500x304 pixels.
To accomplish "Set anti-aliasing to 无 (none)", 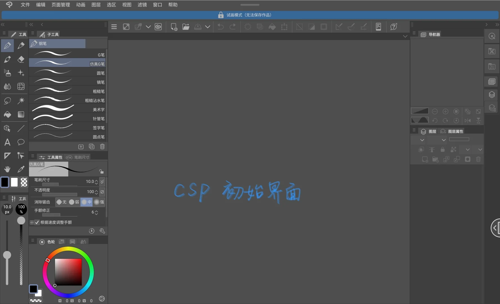I will [62, 202].
